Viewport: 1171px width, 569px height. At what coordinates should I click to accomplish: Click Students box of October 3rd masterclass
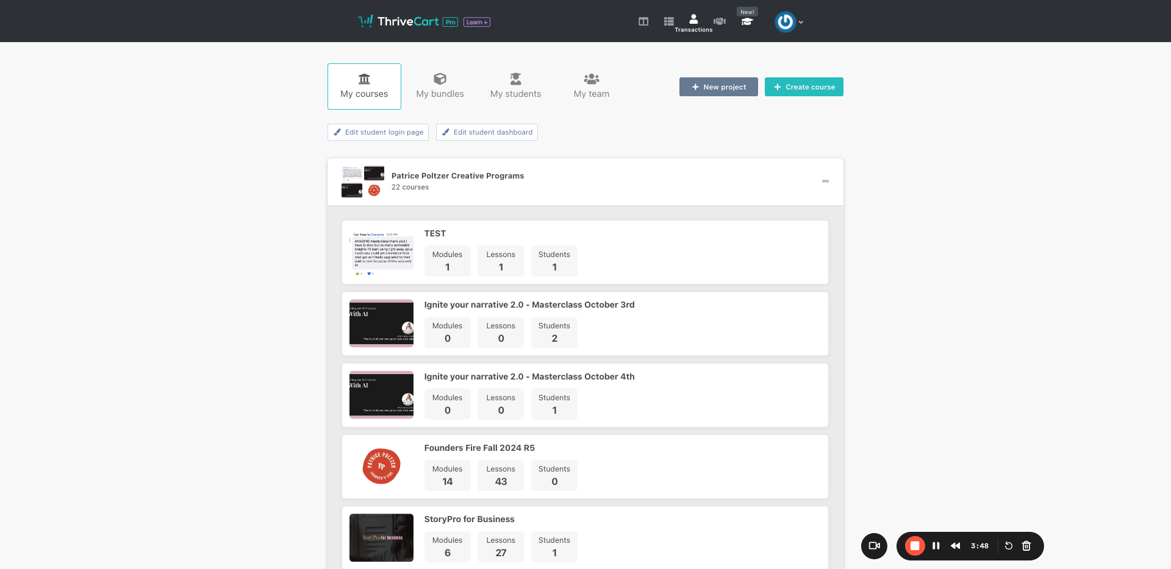tap(554, 332)
